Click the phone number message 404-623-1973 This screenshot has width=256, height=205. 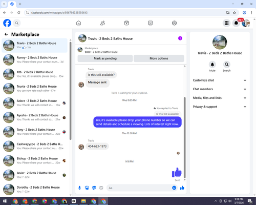pos(97,147)
